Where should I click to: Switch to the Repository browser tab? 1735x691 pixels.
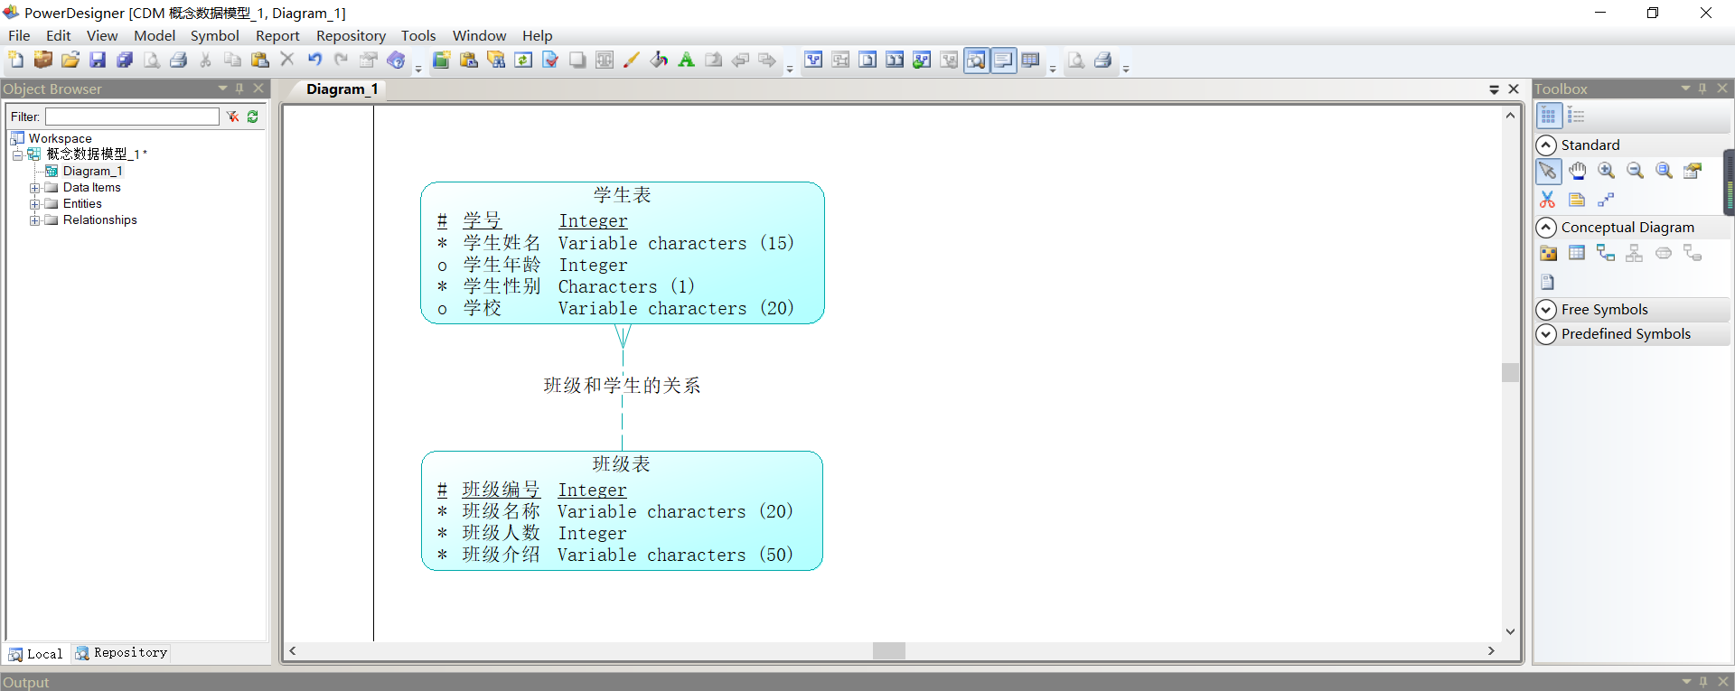coord(122,653)
